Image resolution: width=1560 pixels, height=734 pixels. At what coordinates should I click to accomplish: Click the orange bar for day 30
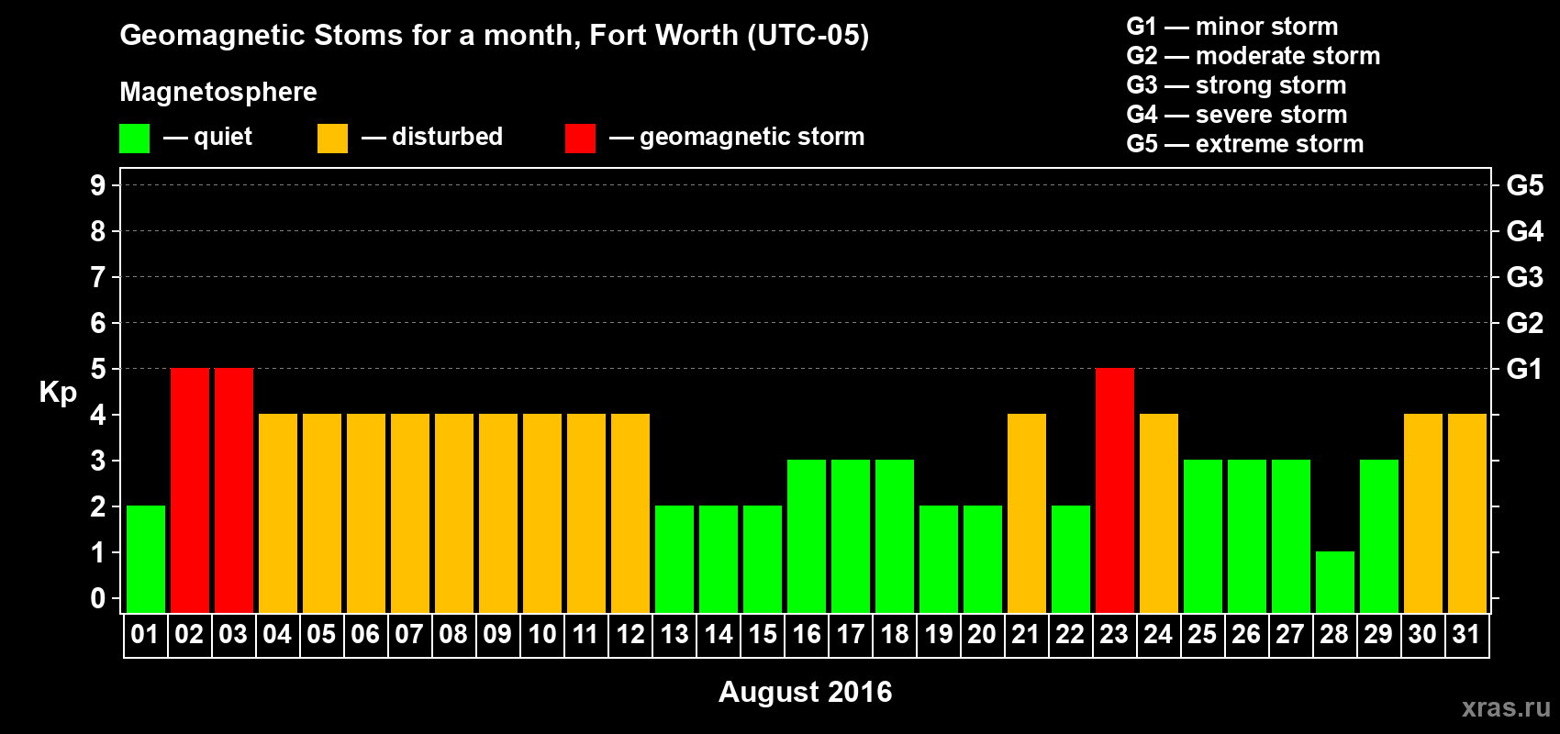coord(1423,513)
